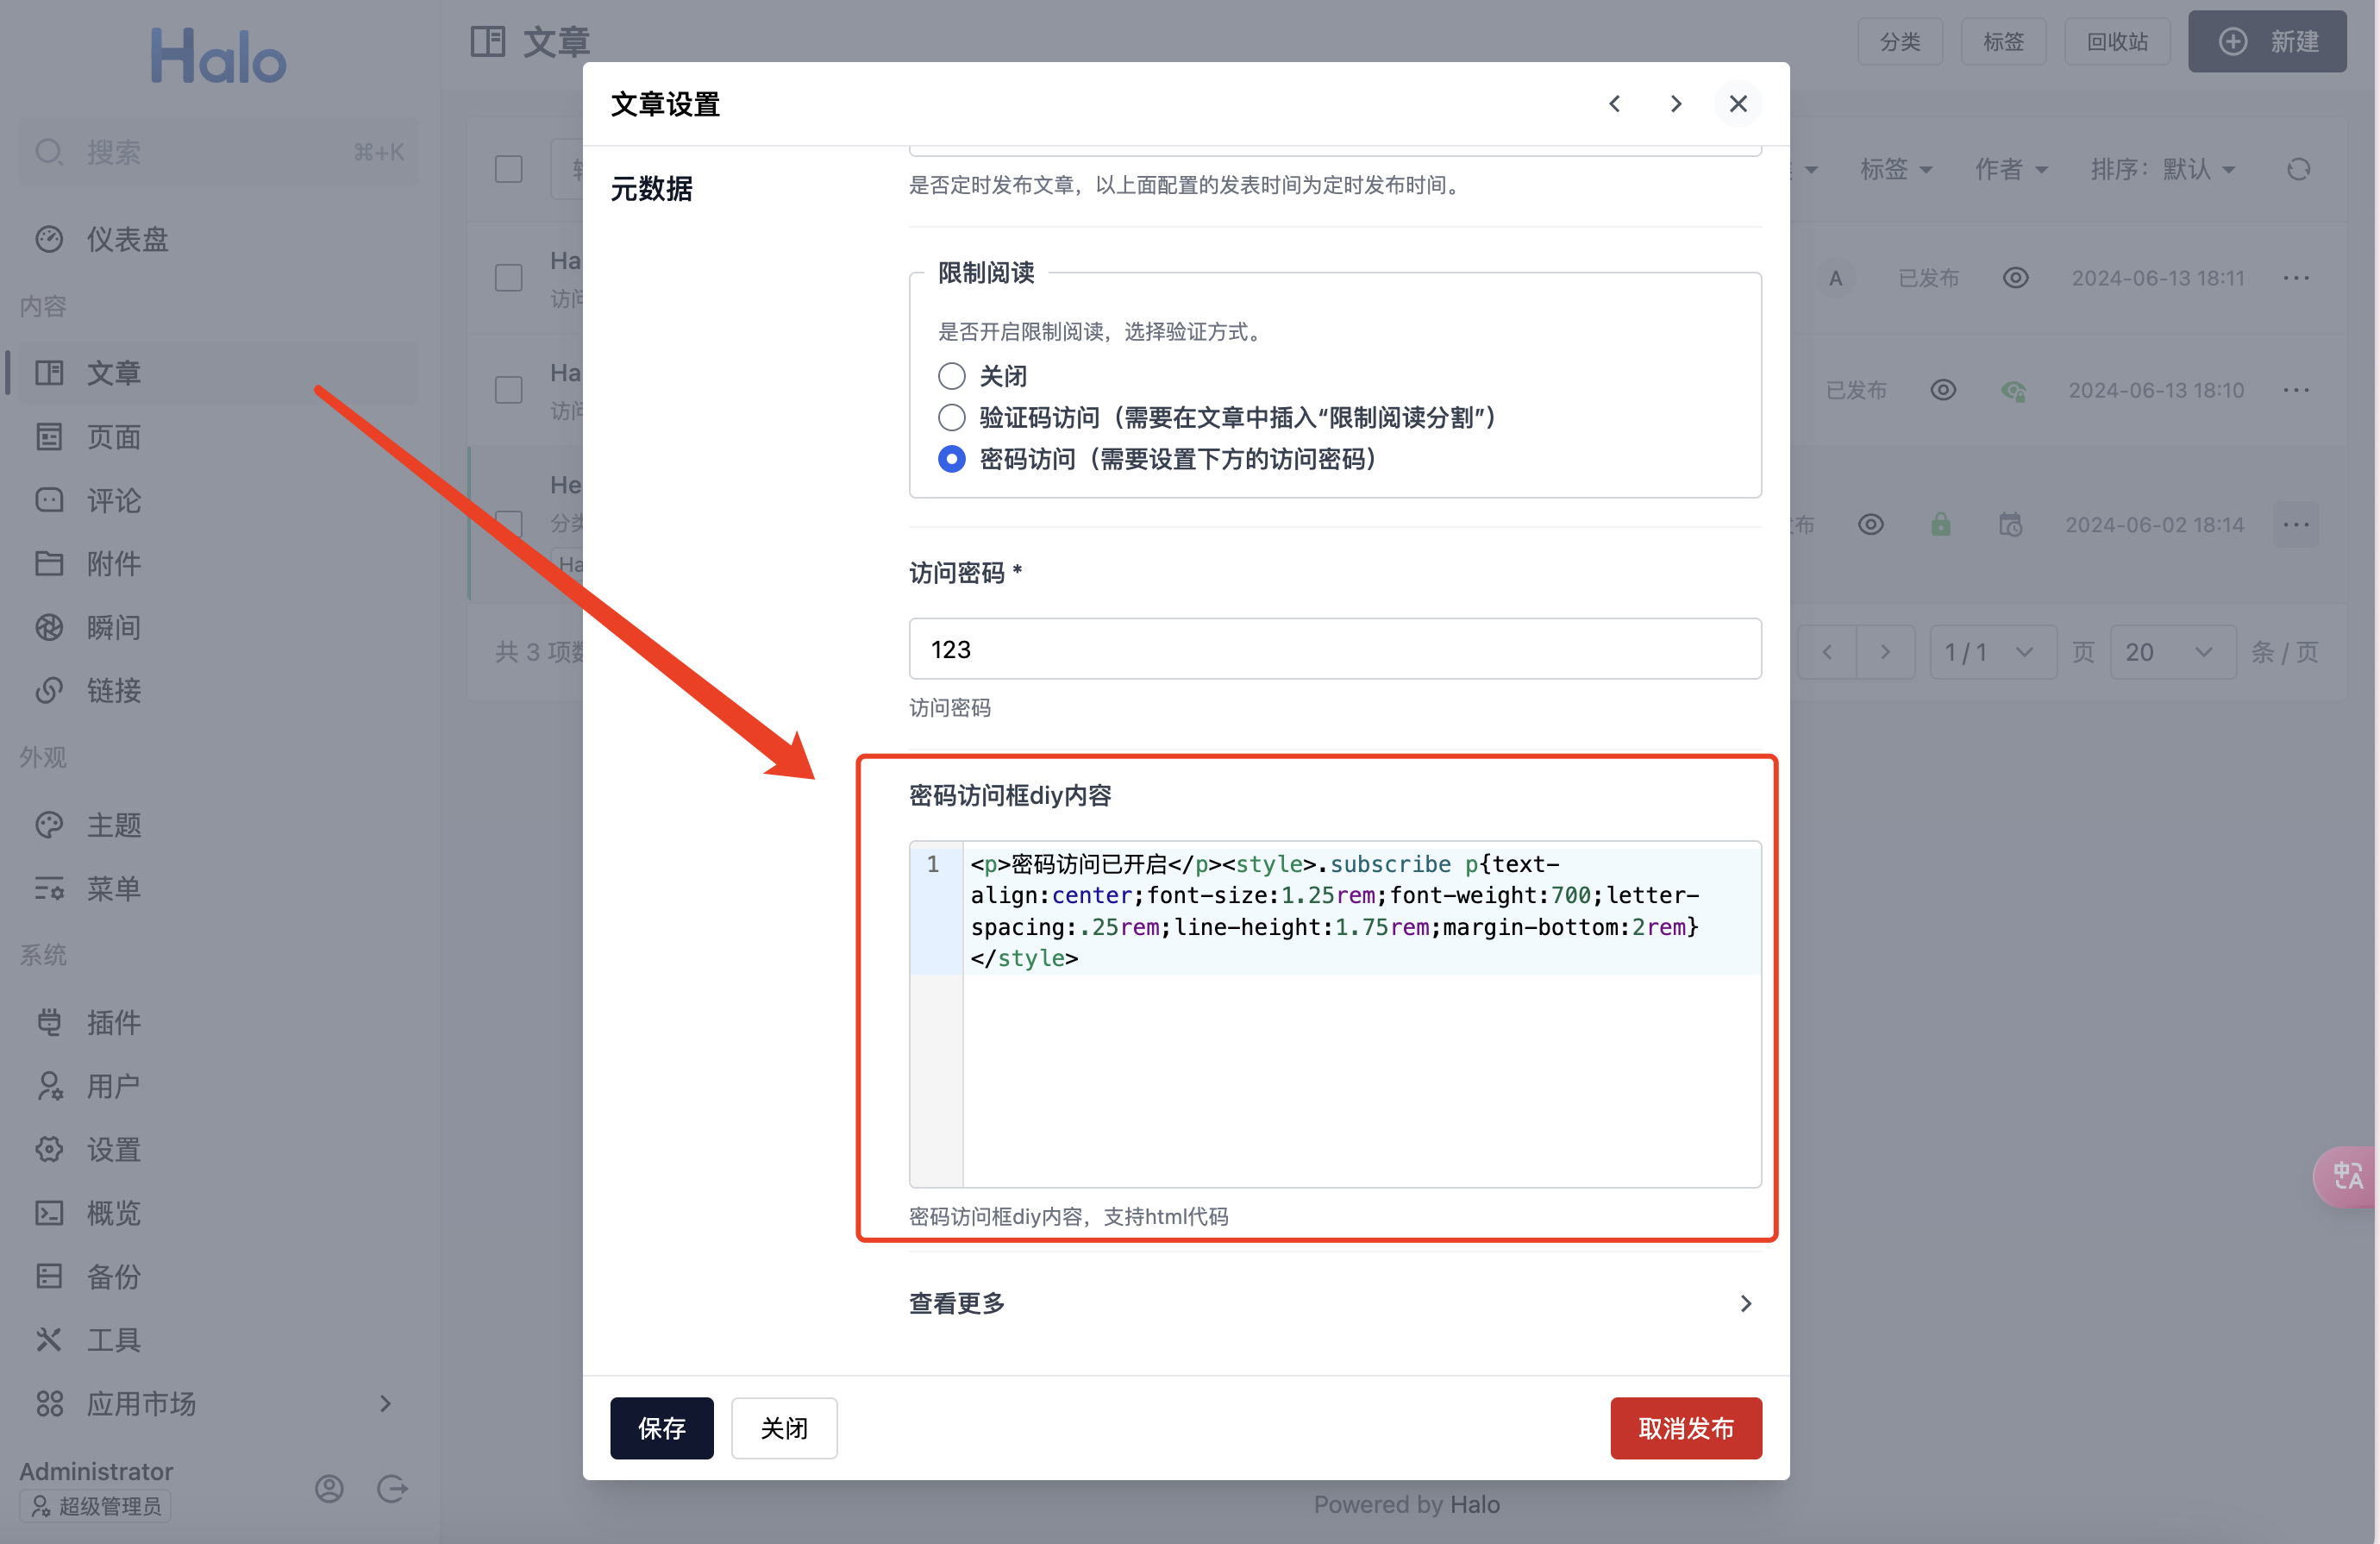
Task: Open the 1 / 1 page selector dropdown
Action: [1992, 652]
